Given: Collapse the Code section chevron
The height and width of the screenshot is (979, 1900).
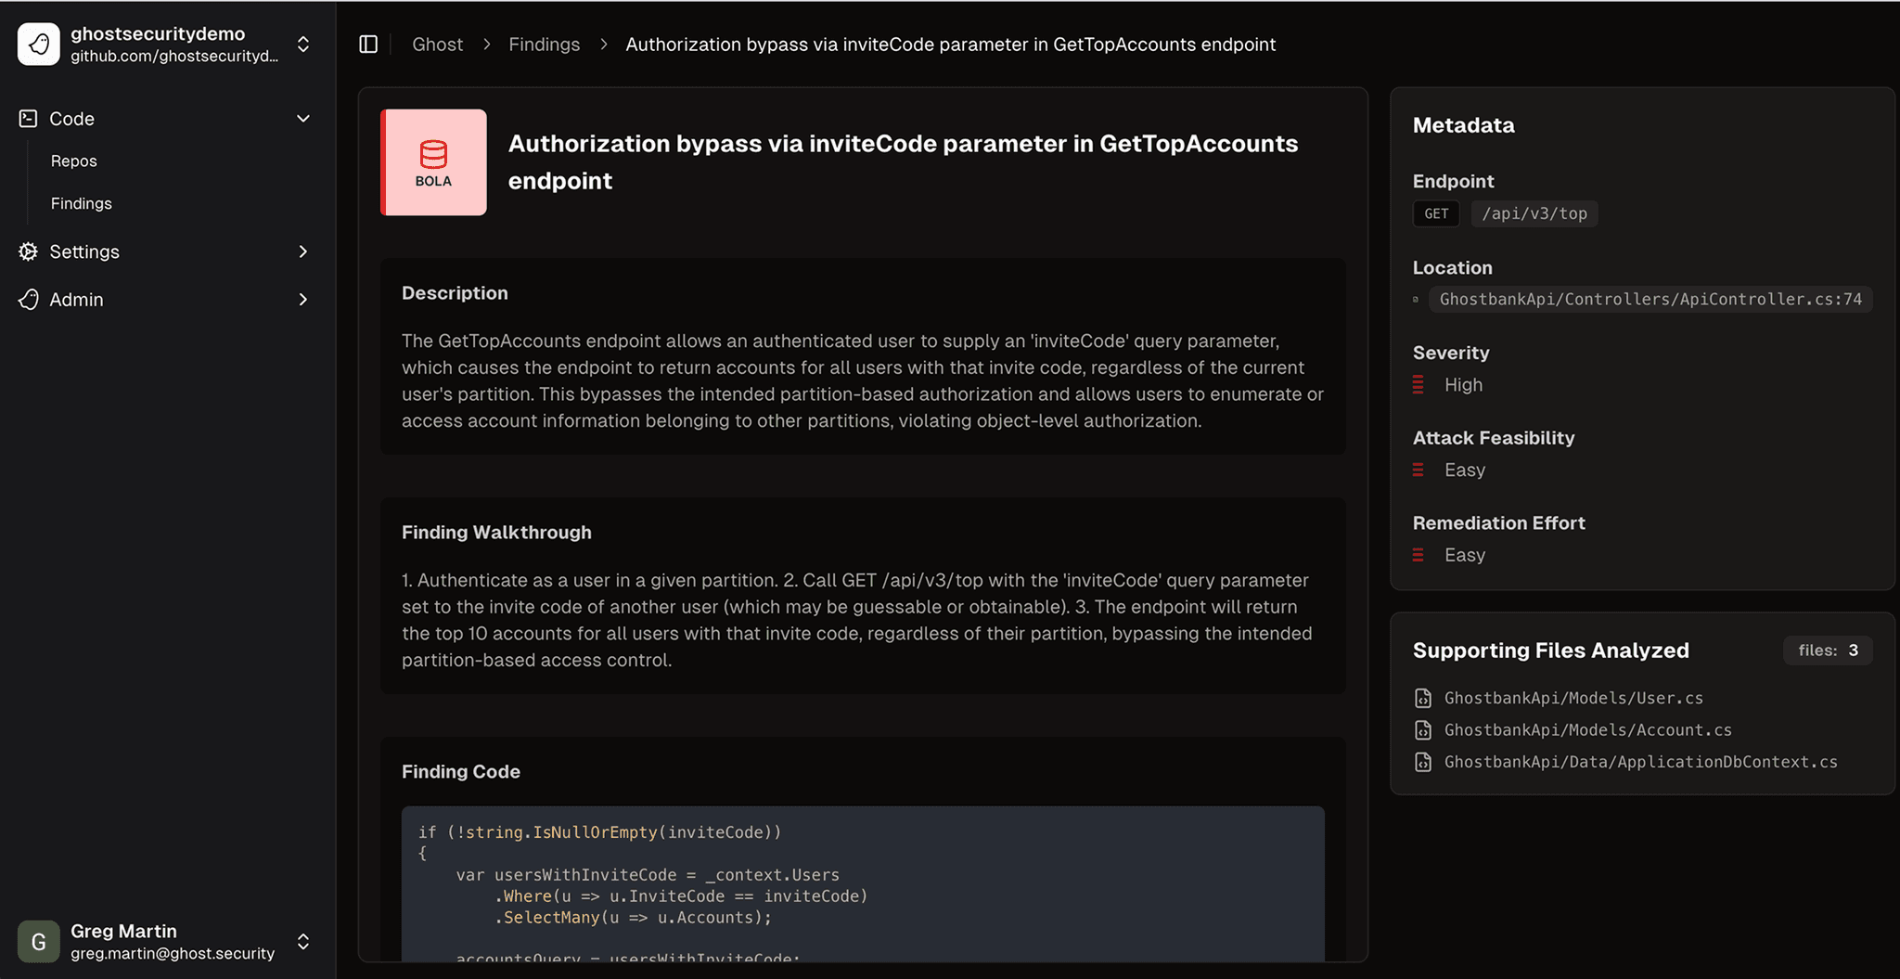Looking at the screenshot, I should 302,119.
